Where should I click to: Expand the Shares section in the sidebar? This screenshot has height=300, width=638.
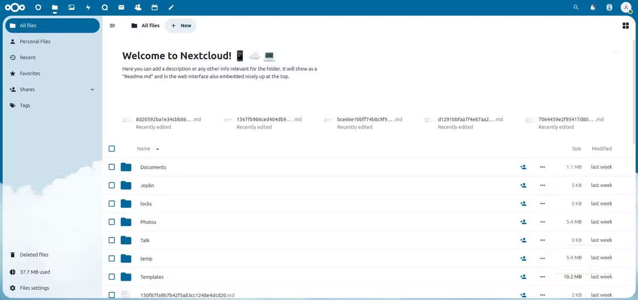tap(92, 89)
